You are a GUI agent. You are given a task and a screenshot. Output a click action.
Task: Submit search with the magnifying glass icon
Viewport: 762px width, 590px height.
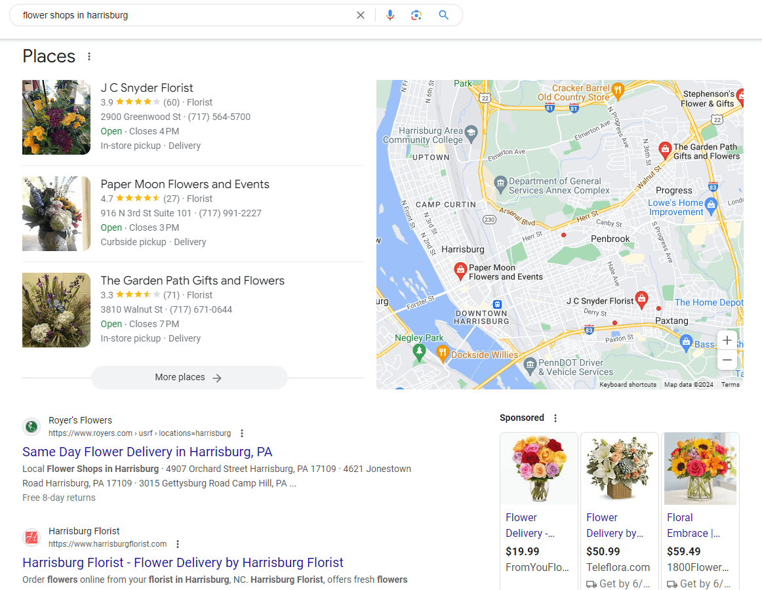point(443,15)
